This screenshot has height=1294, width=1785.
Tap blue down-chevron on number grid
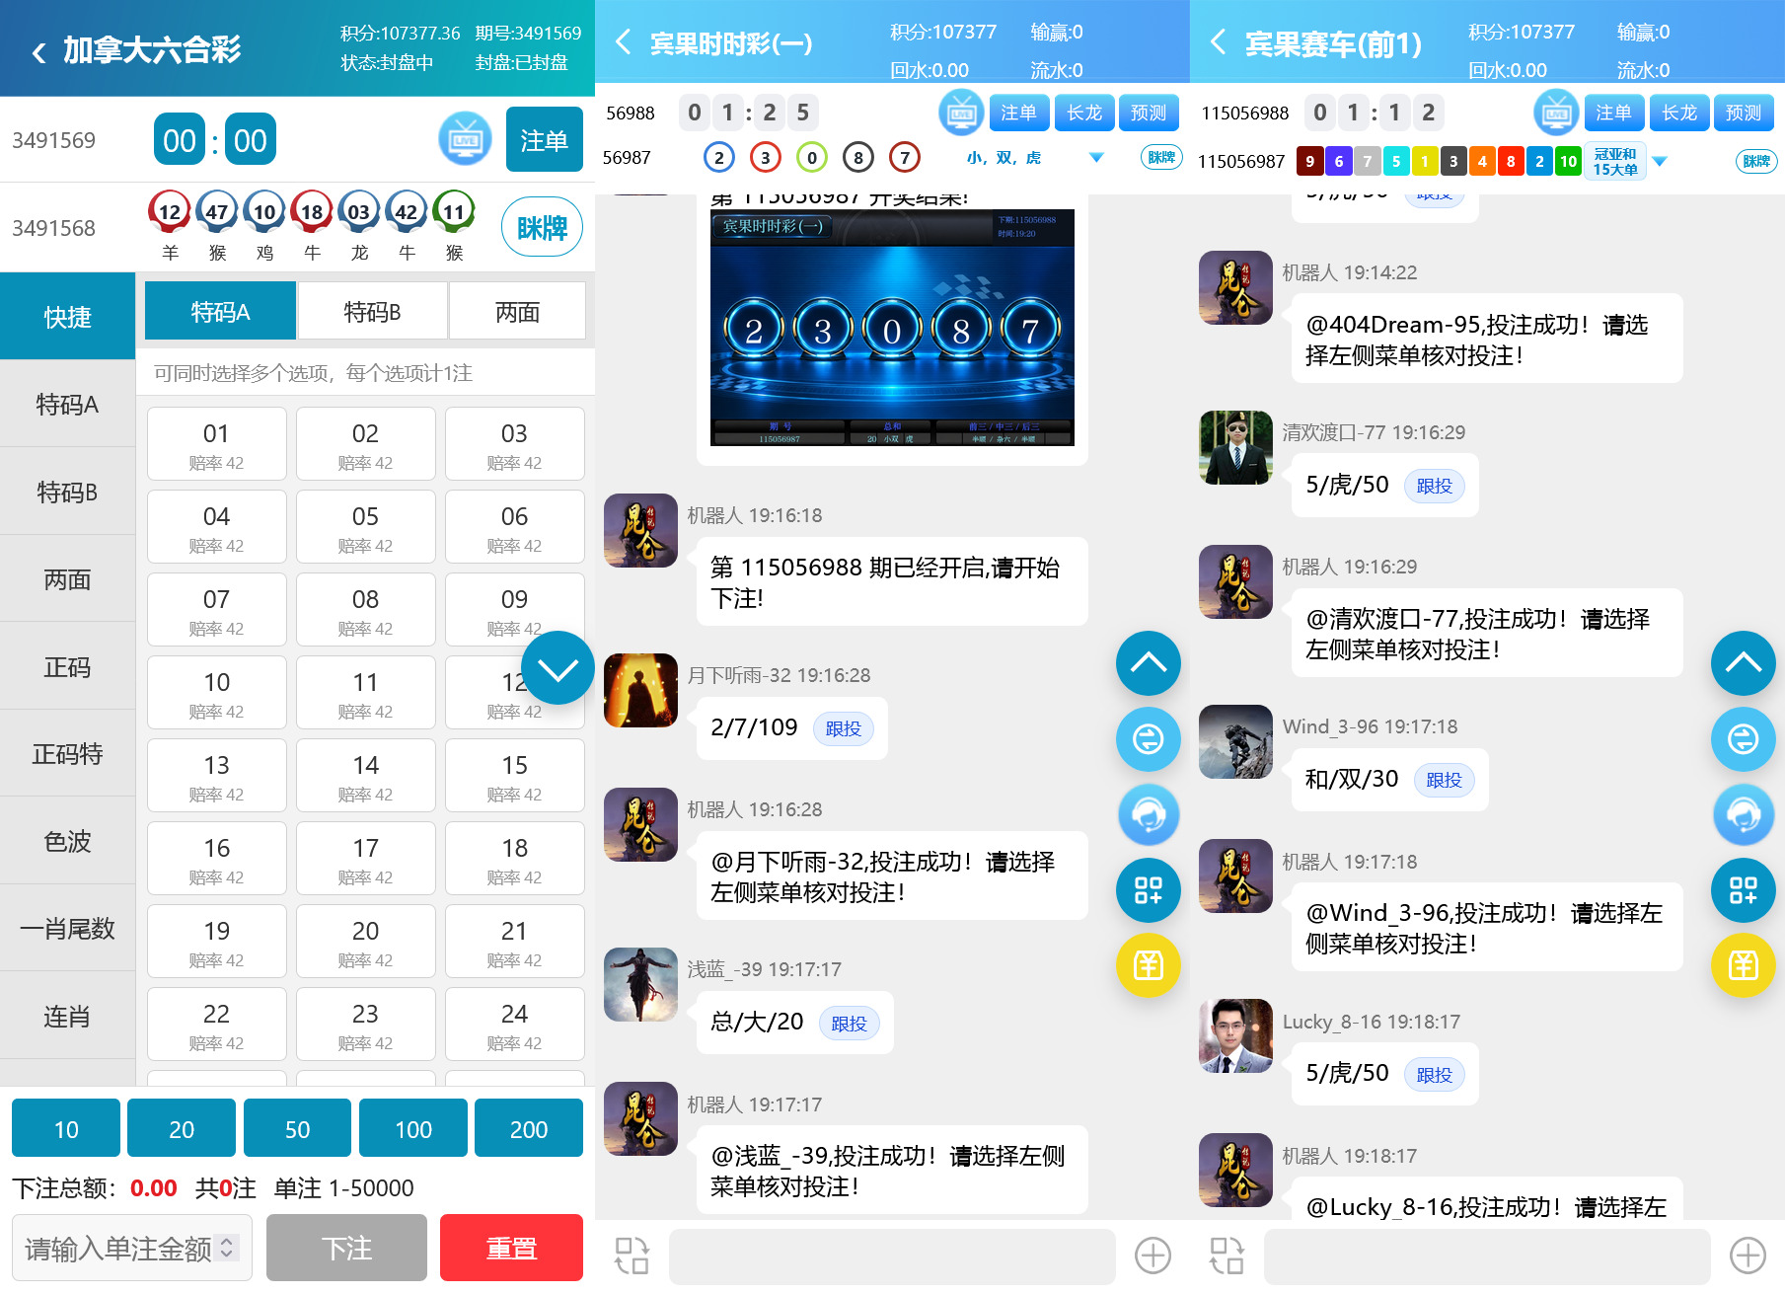pos(558,668)
